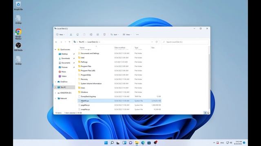
Task: Select OBS Studio desktop shortcut
Action: click(x=18, y=47)
